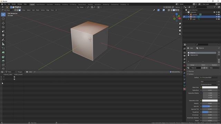
Task: Open the Render properties tab icon
Action: tap(184, 53)
